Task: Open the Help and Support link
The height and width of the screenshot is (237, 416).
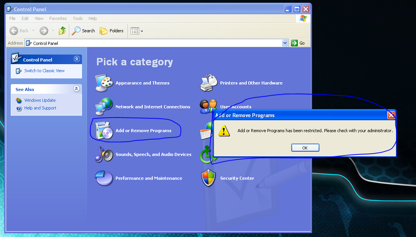Action: pyautogui.click(x=40, y=108)
